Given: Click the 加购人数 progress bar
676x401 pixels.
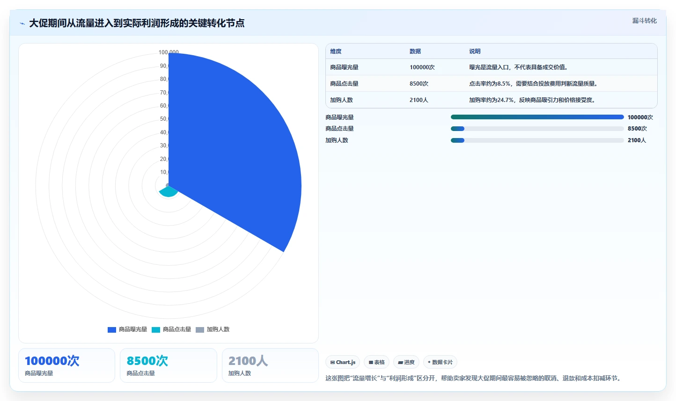Looking at the screenshot, I should point(537,140).
